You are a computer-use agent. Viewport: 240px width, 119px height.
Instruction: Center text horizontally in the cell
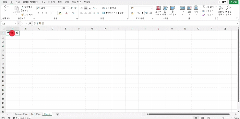[x=86, y=13]
